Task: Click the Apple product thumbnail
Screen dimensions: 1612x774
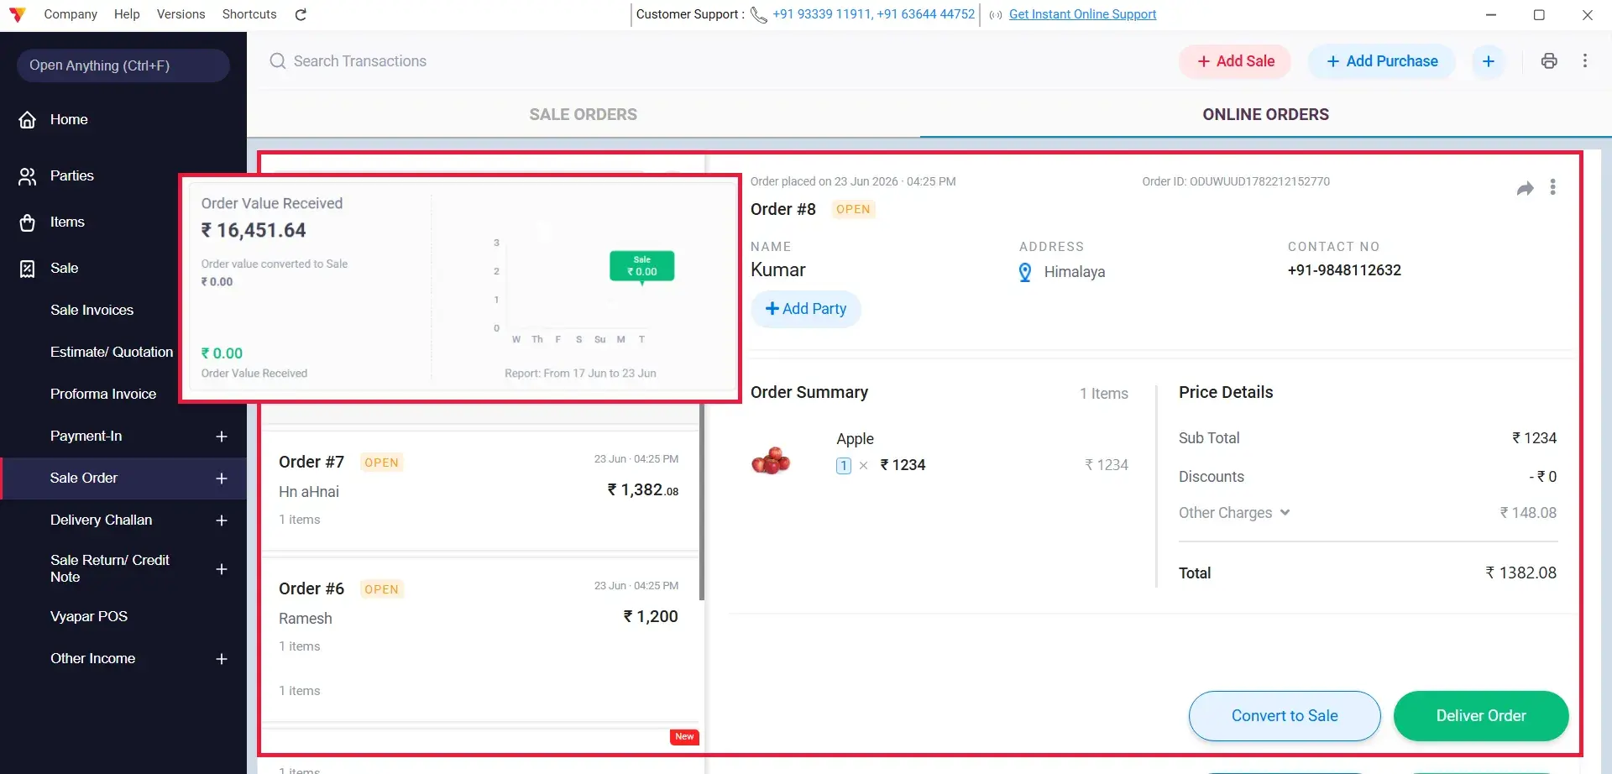Action: tap(771, 460)
